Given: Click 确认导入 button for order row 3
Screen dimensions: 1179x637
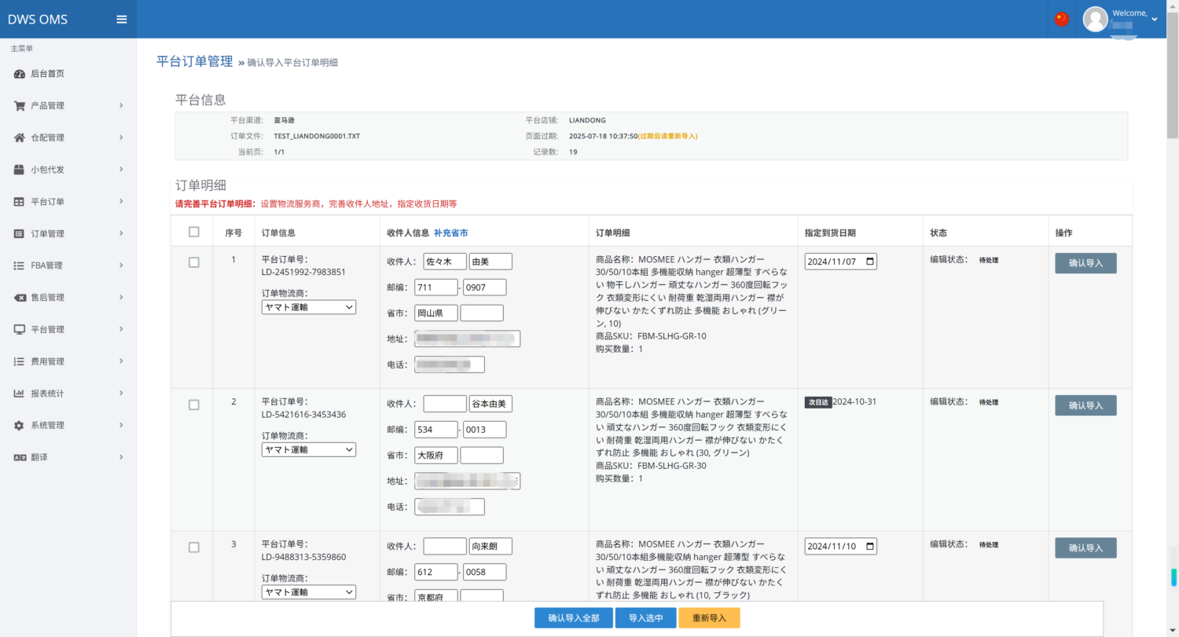Looking at the screenshot, I should (1085, 547).
